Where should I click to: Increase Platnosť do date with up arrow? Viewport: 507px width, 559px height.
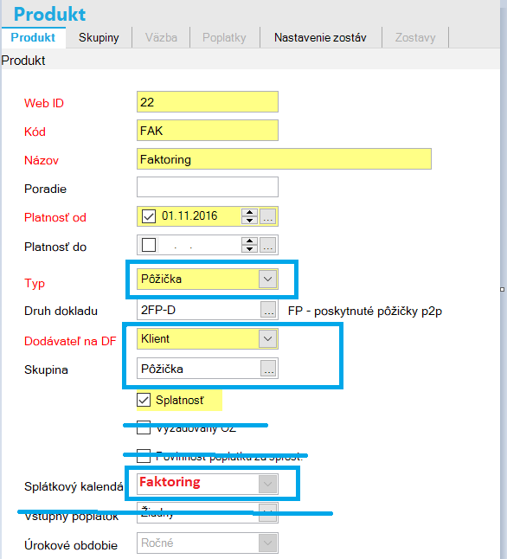(249, 241)
